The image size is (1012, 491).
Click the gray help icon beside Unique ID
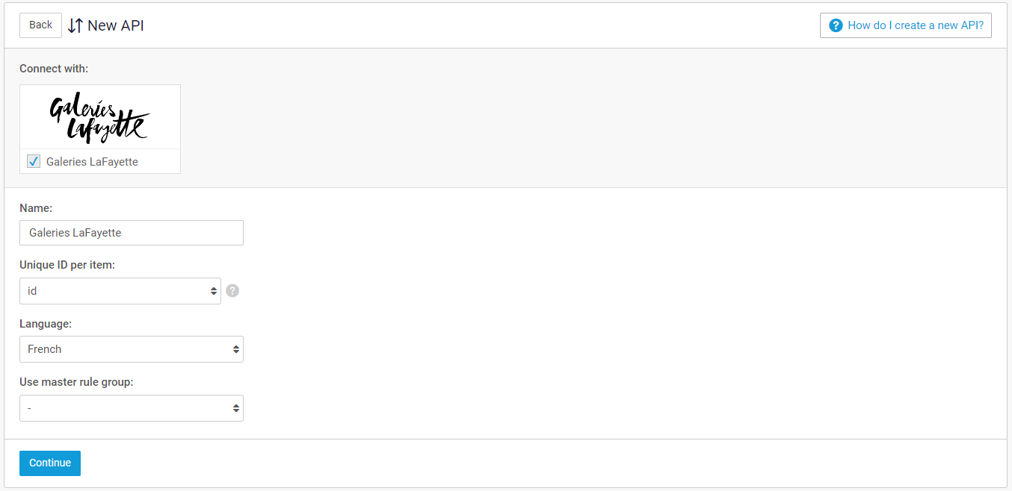232,291
